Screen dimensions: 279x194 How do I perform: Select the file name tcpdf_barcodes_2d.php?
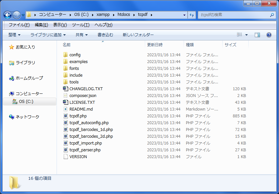point(91,136)
